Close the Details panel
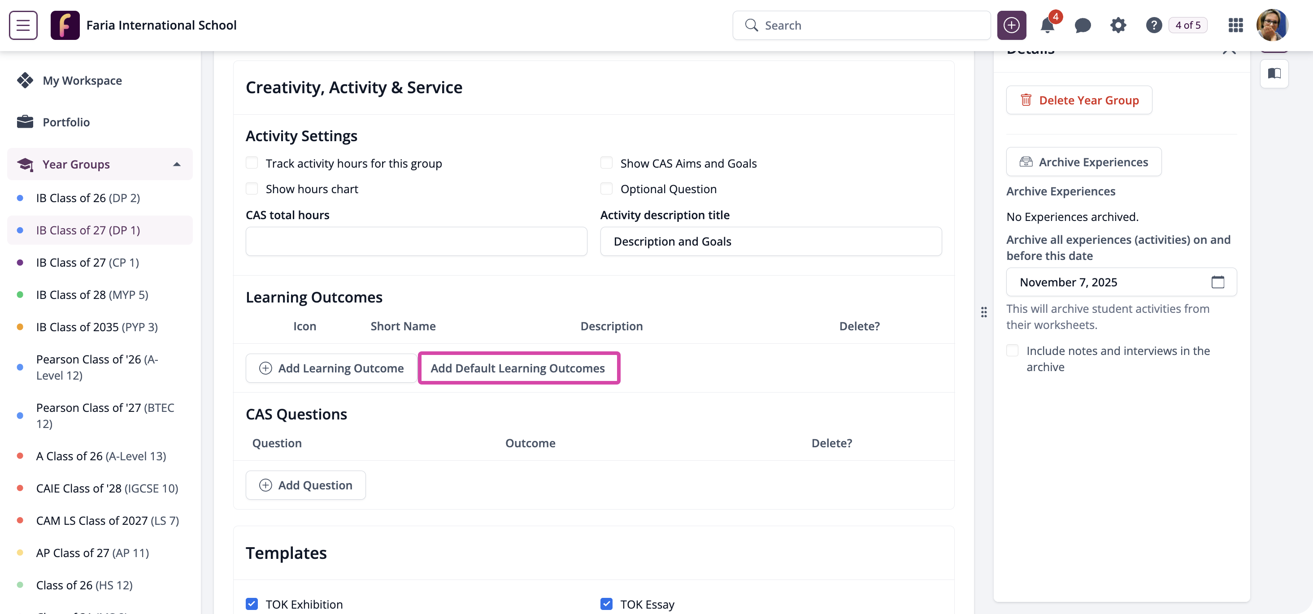Screen dimensions: 1313x614 [1229, 51]
